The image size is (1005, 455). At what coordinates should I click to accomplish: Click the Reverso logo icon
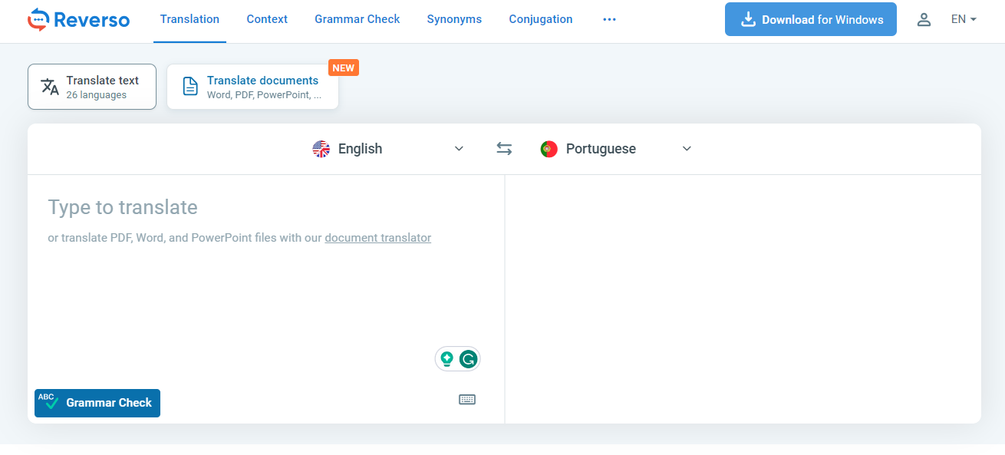point(38,19)
